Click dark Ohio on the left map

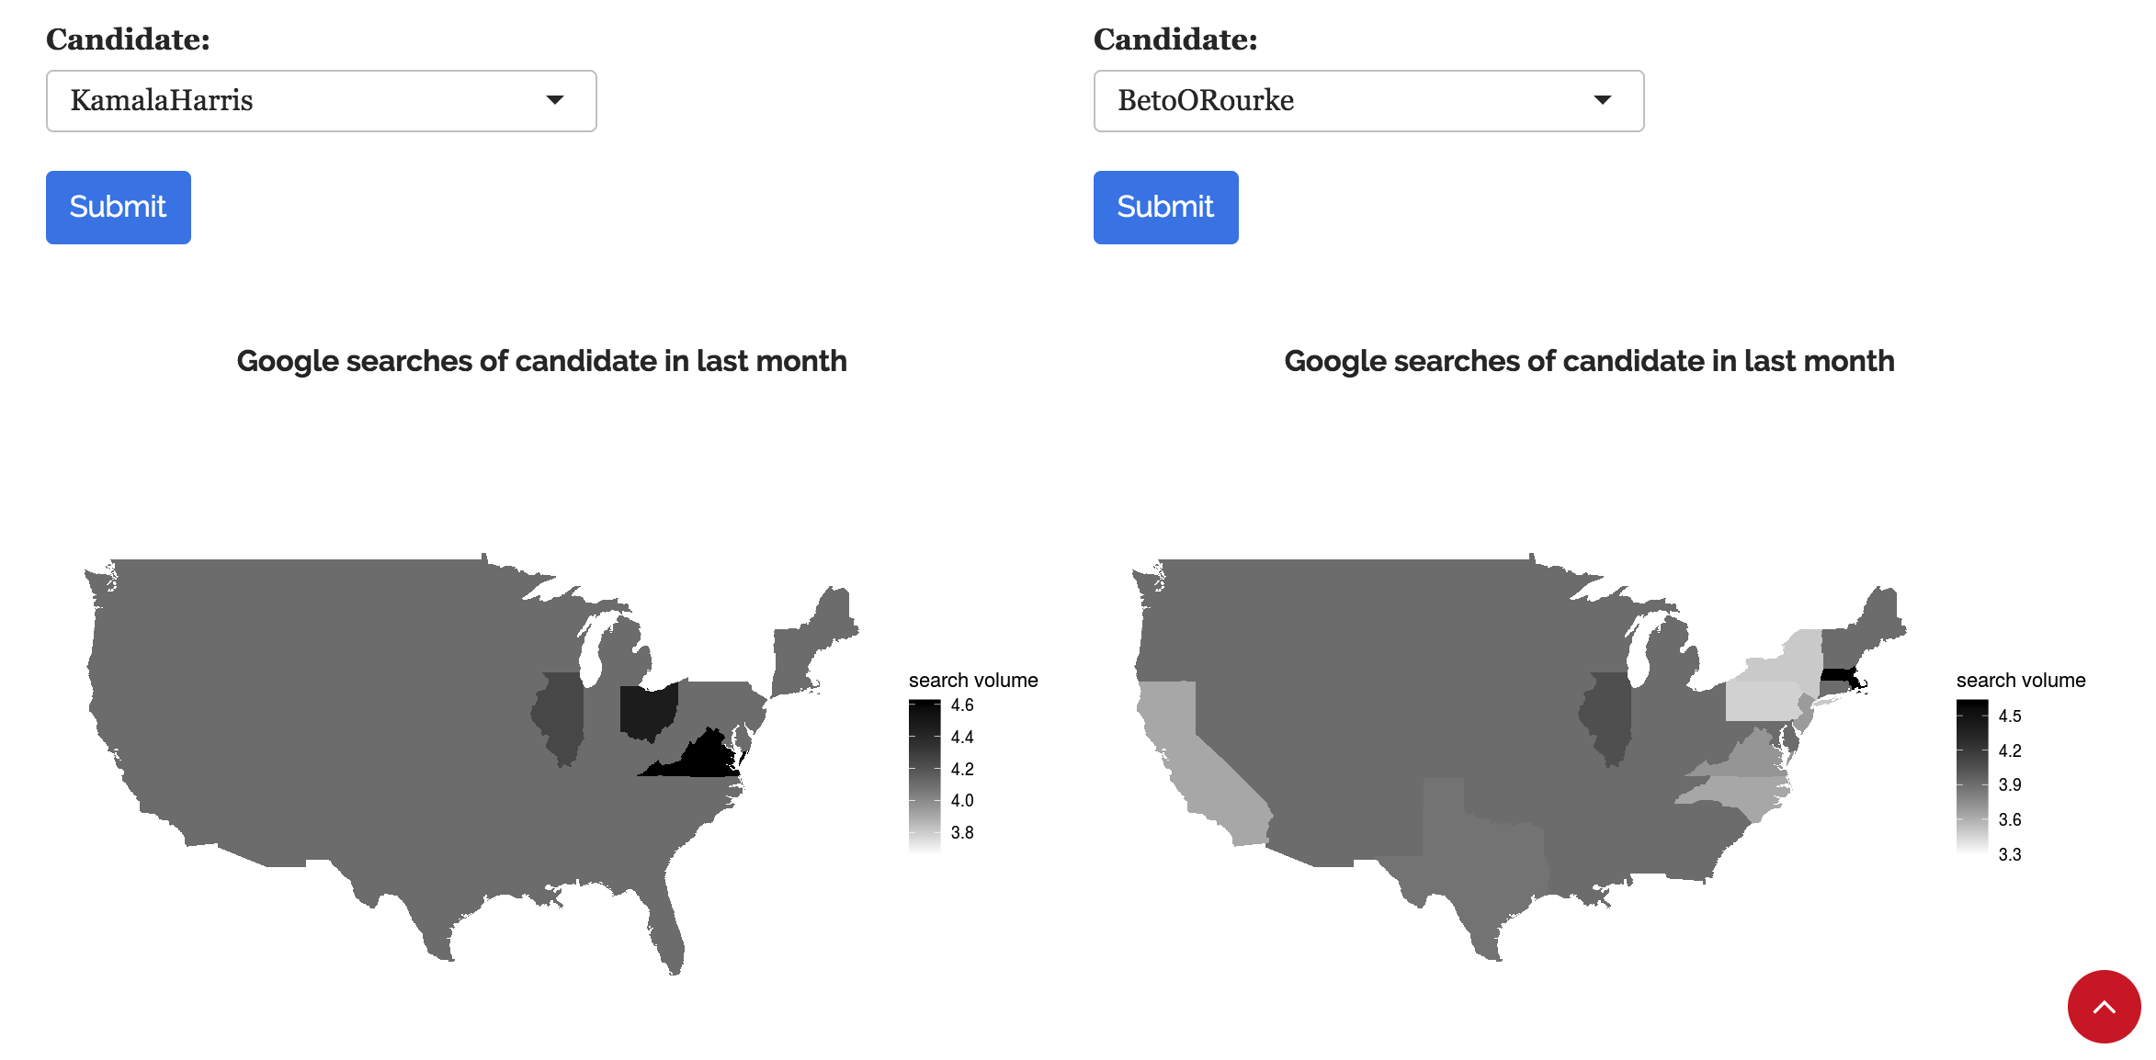click(648, 710)
